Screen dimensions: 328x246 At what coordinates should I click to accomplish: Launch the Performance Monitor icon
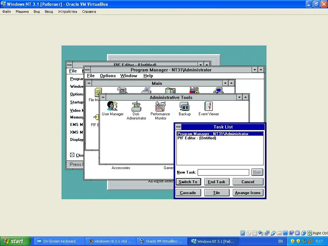160,106
